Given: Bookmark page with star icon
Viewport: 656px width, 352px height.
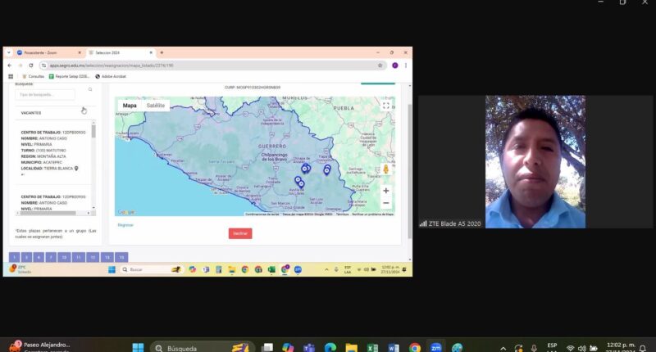Looking at the screenshot, I should (380, 65).
